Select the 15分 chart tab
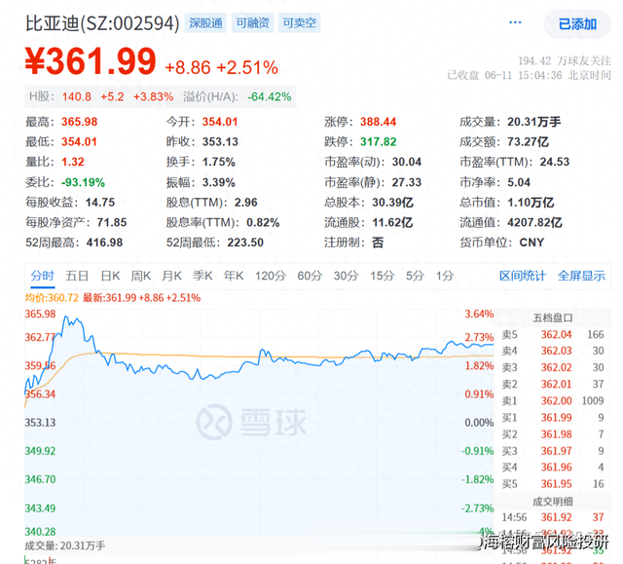Viewport: 623px width, 564px height. point(383,276)
